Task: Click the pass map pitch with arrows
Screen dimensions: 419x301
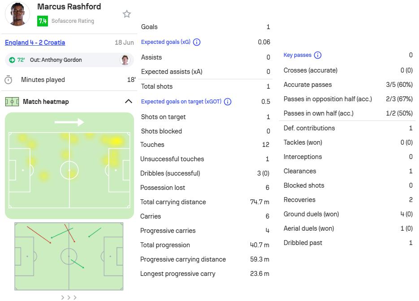Action: pyautogui.click(x=69, y=256)
